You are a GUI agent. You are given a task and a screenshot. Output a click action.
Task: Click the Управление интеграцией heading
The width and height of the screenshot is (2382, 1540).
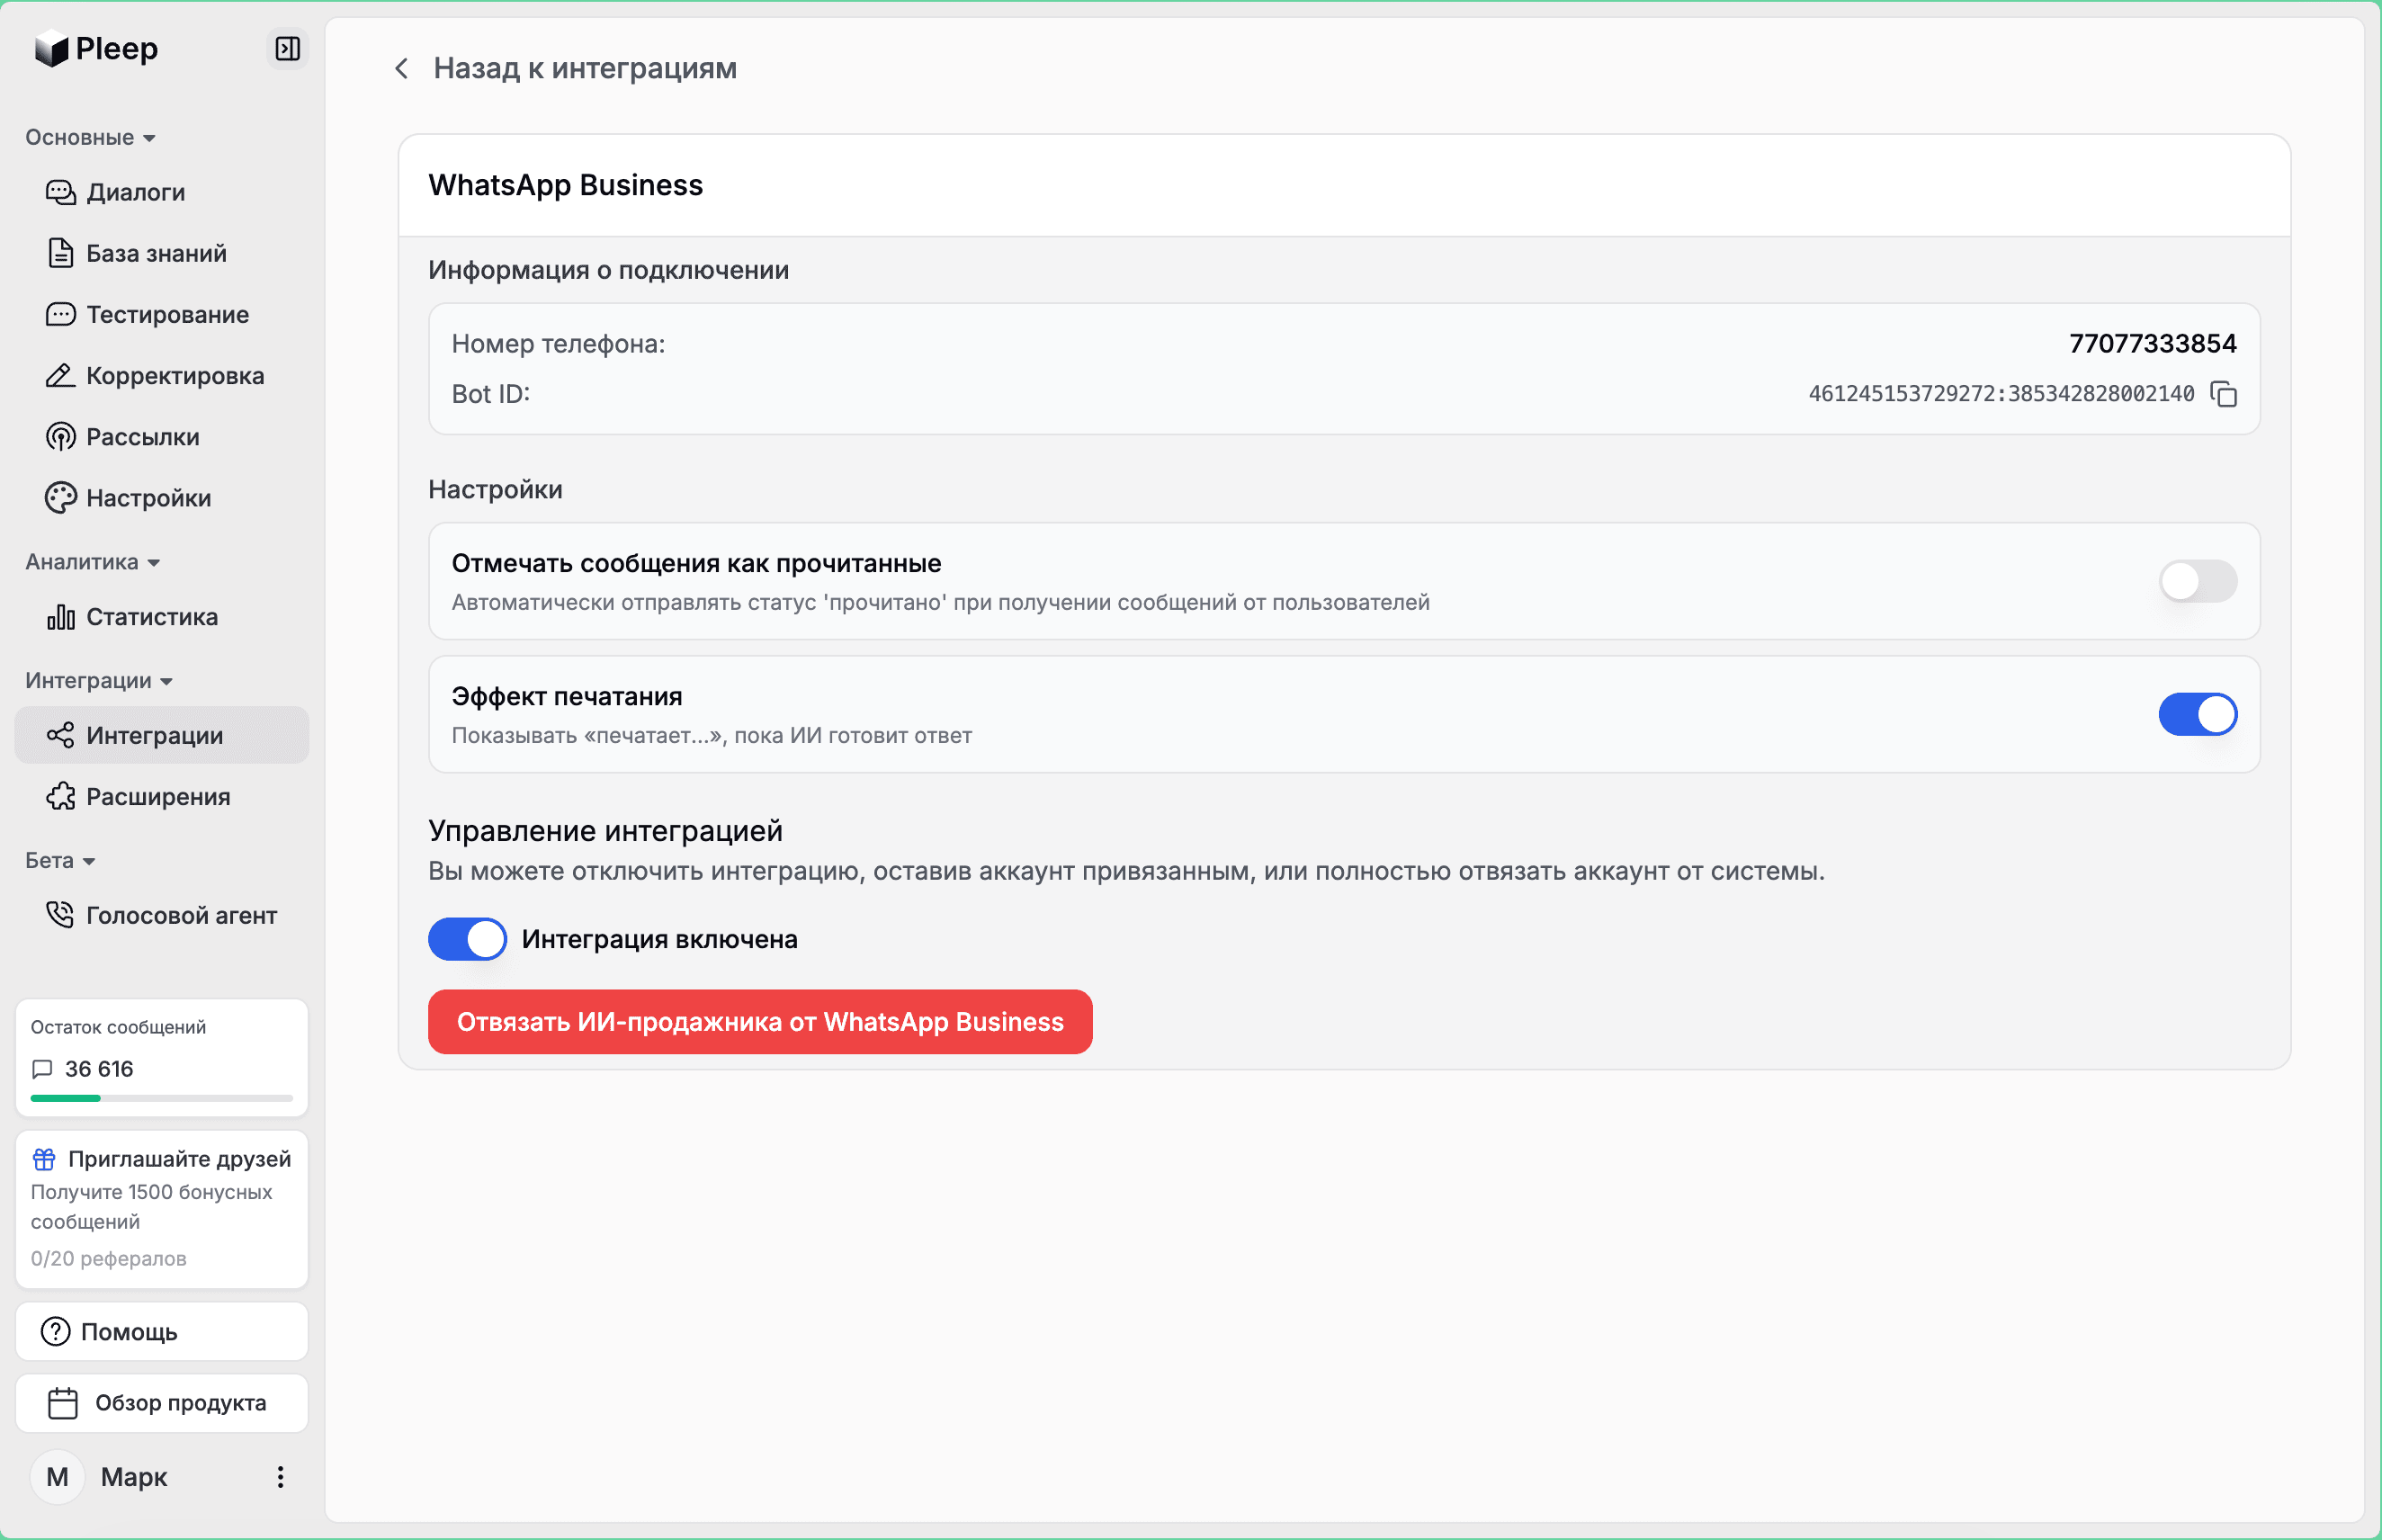[605, 831]
